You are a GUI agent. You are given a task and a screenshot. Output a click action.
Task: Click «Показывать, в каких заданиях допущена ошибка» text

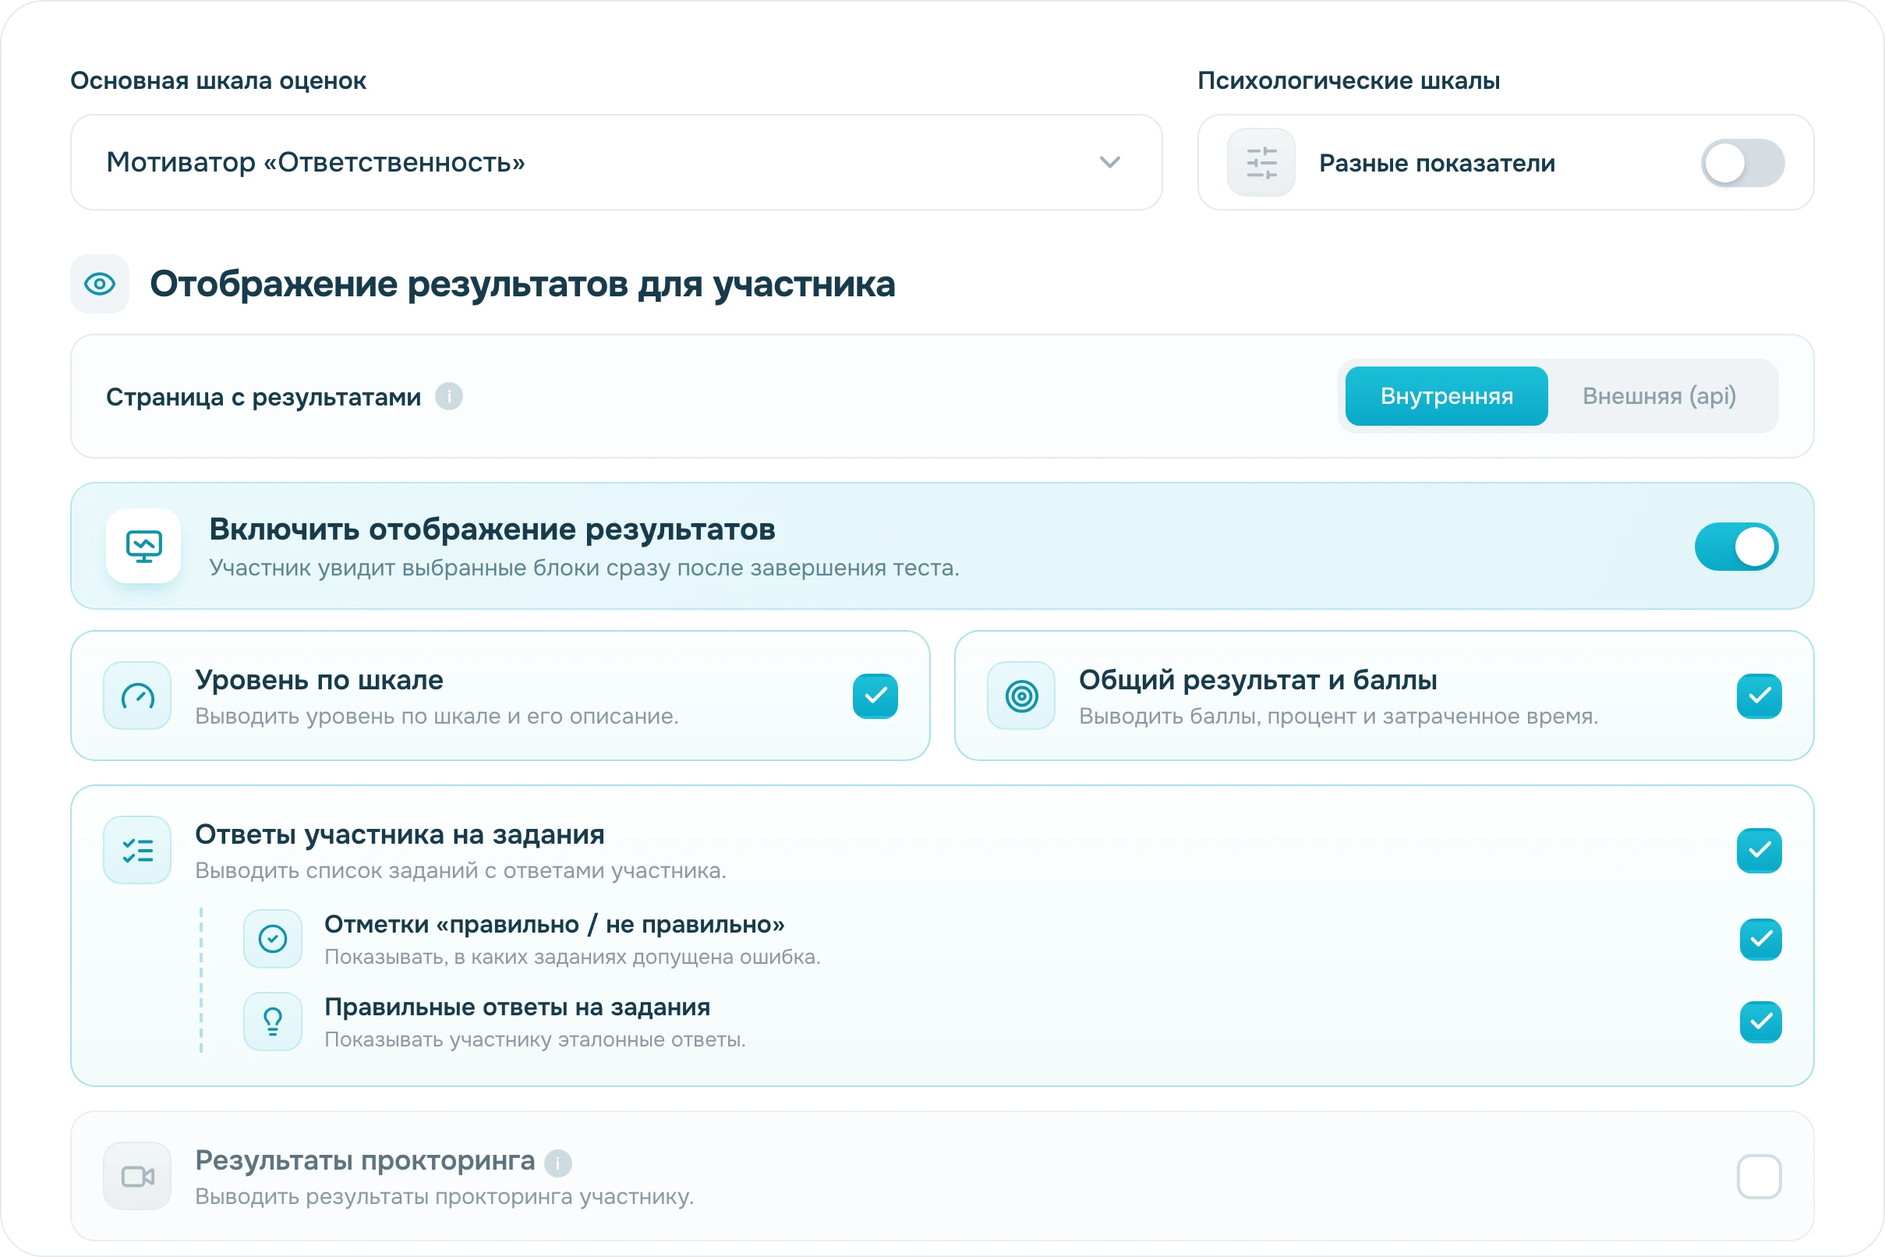point(572,958)
